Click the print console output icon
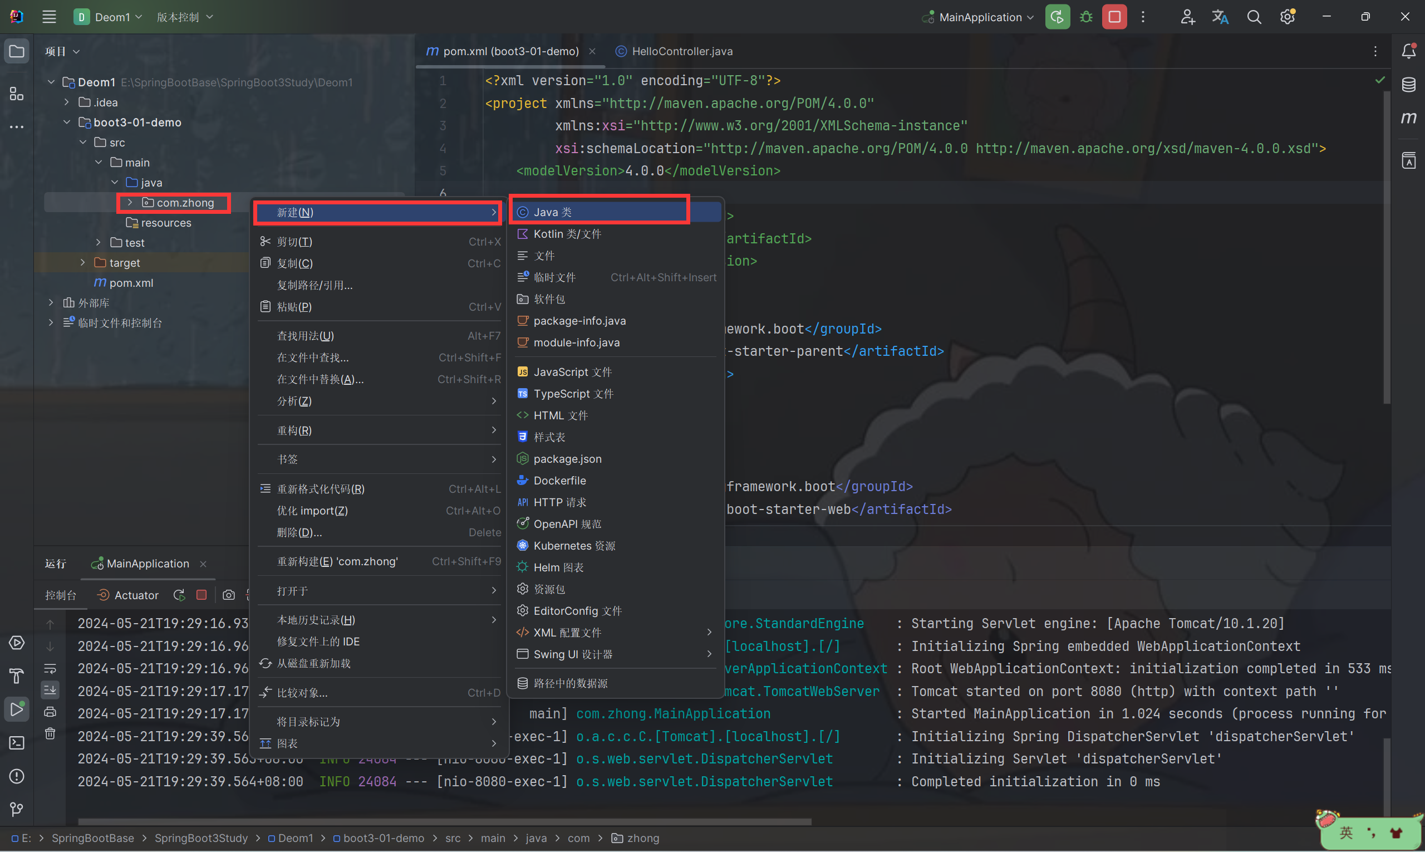1425x852 pixels. point(51,712)
